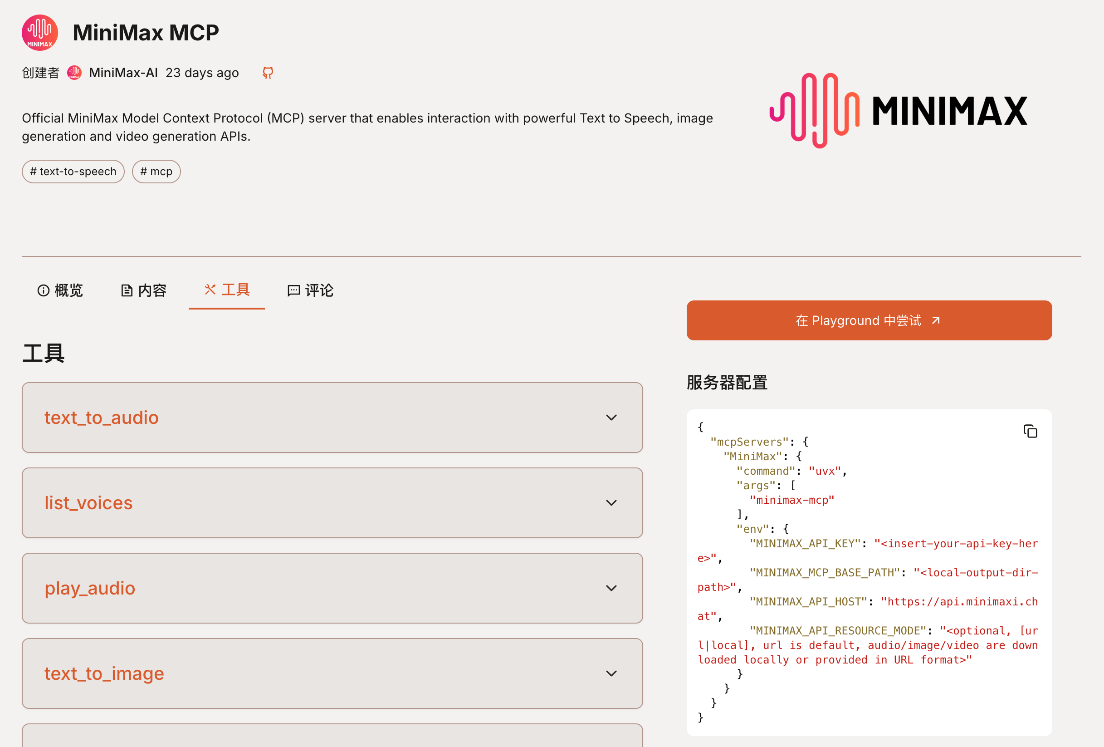Expand the text_to_audio chevron
Viewport: 1104px width, 747px height.
click(x=611, y=418)
